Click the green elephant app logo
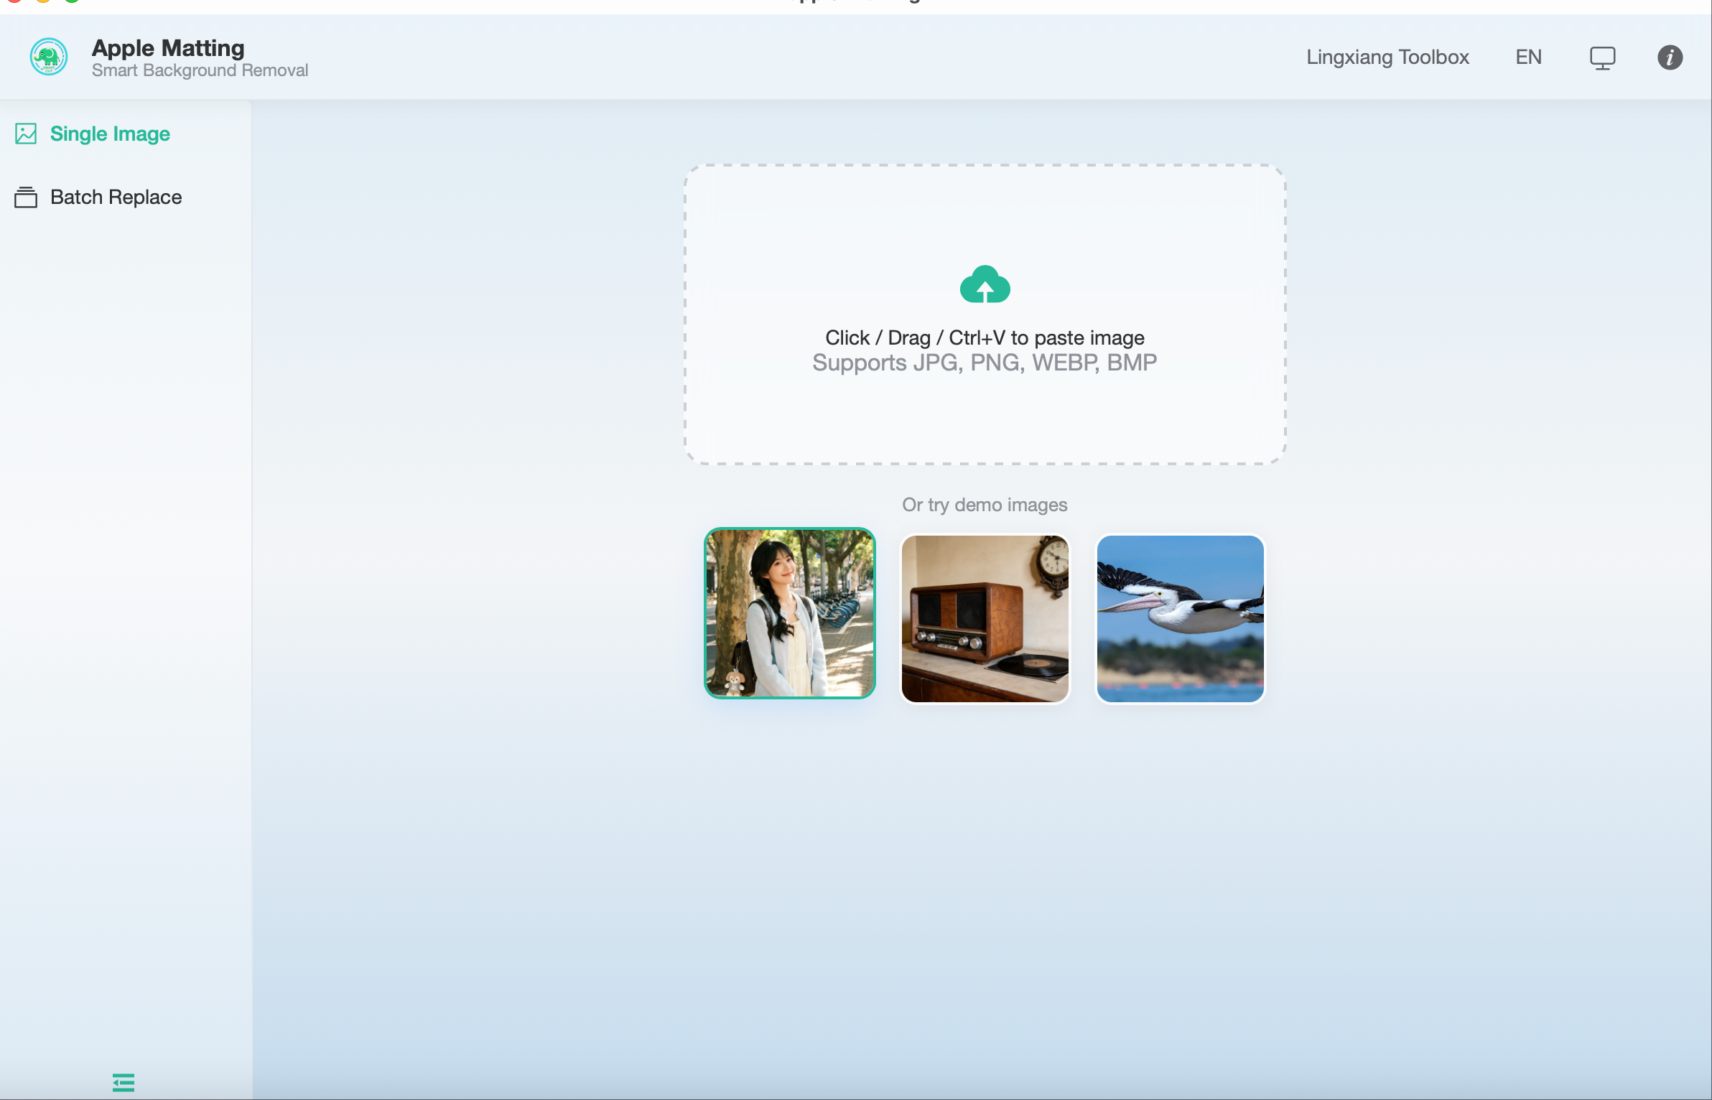Viewport: 1712px width, 1100px height. pos(49,57)
